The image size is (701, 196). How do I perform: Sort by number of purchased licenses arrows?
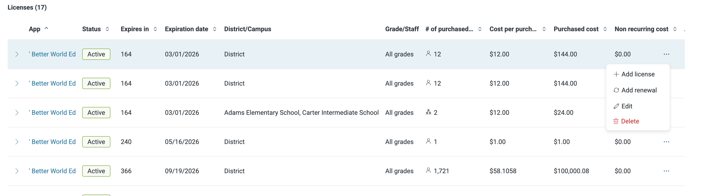(480, 29)
